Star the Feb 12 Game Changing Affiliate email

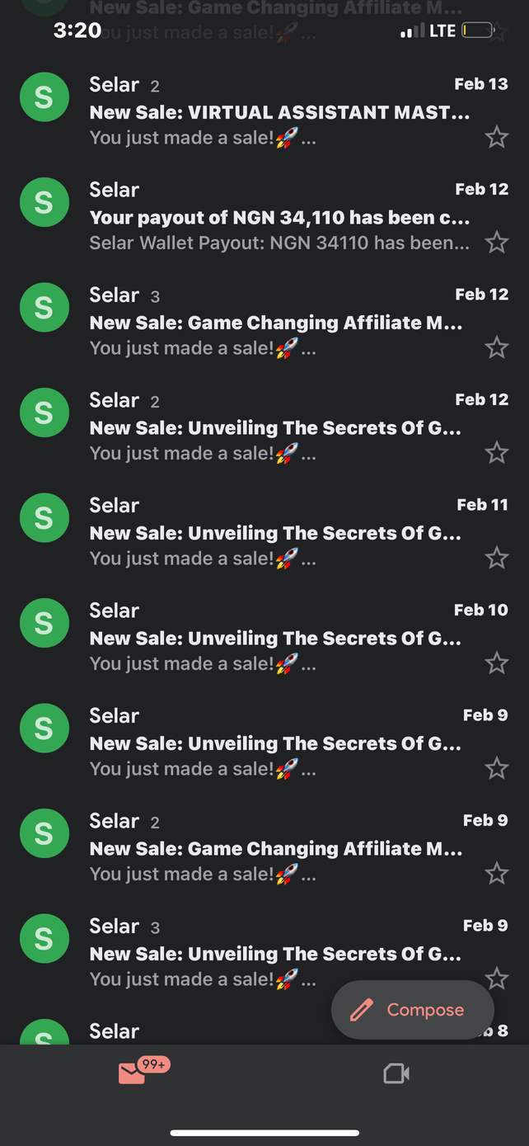click(x=496, y=348)
